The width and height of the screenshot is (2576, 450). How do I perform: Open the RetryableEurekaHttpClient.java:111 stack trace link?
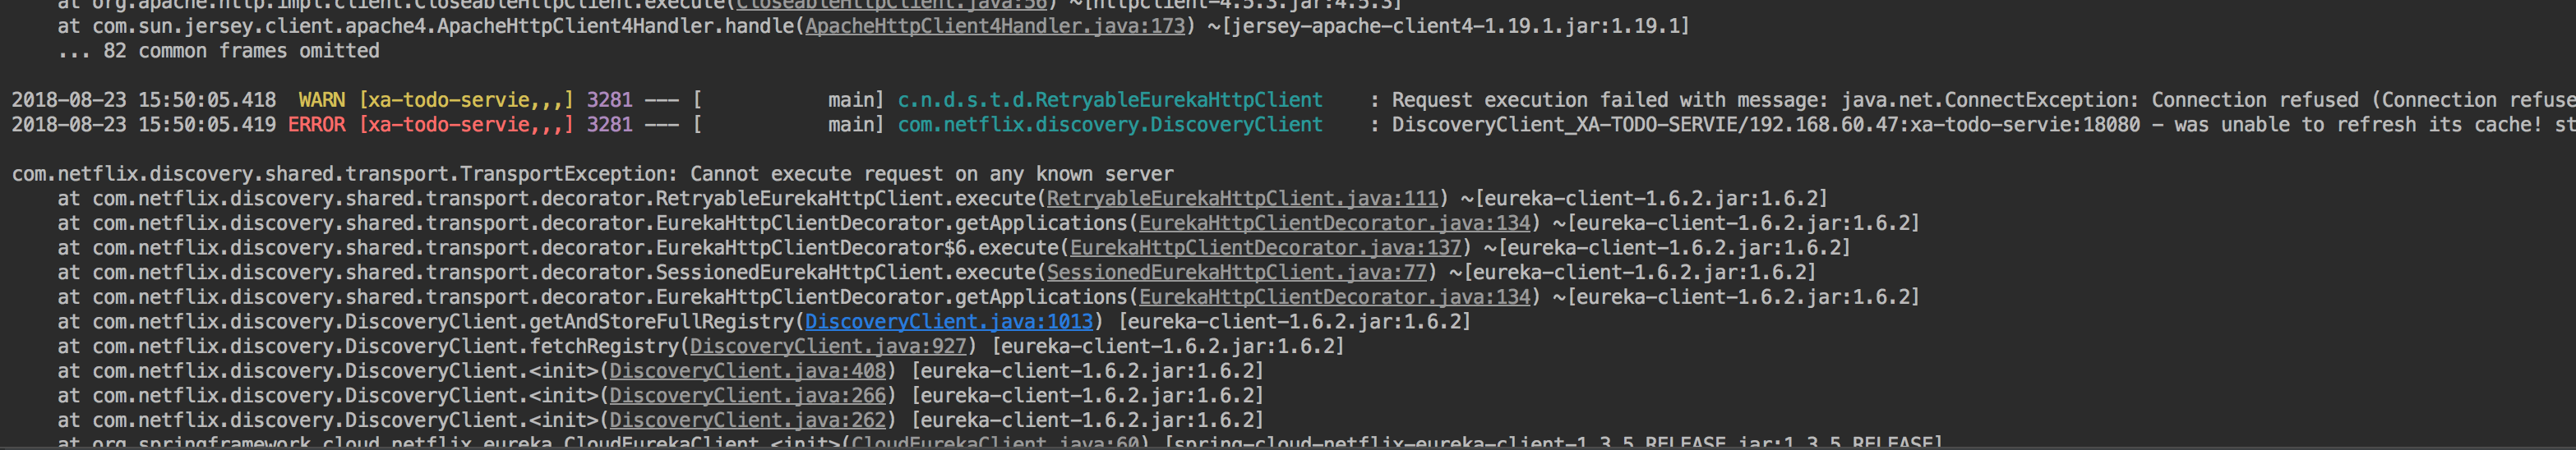tap(1241, 198)
